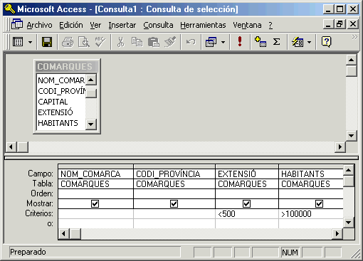Click the Show Table icon
The width and height of the screenshot is (363, 261).
[261, 42]
